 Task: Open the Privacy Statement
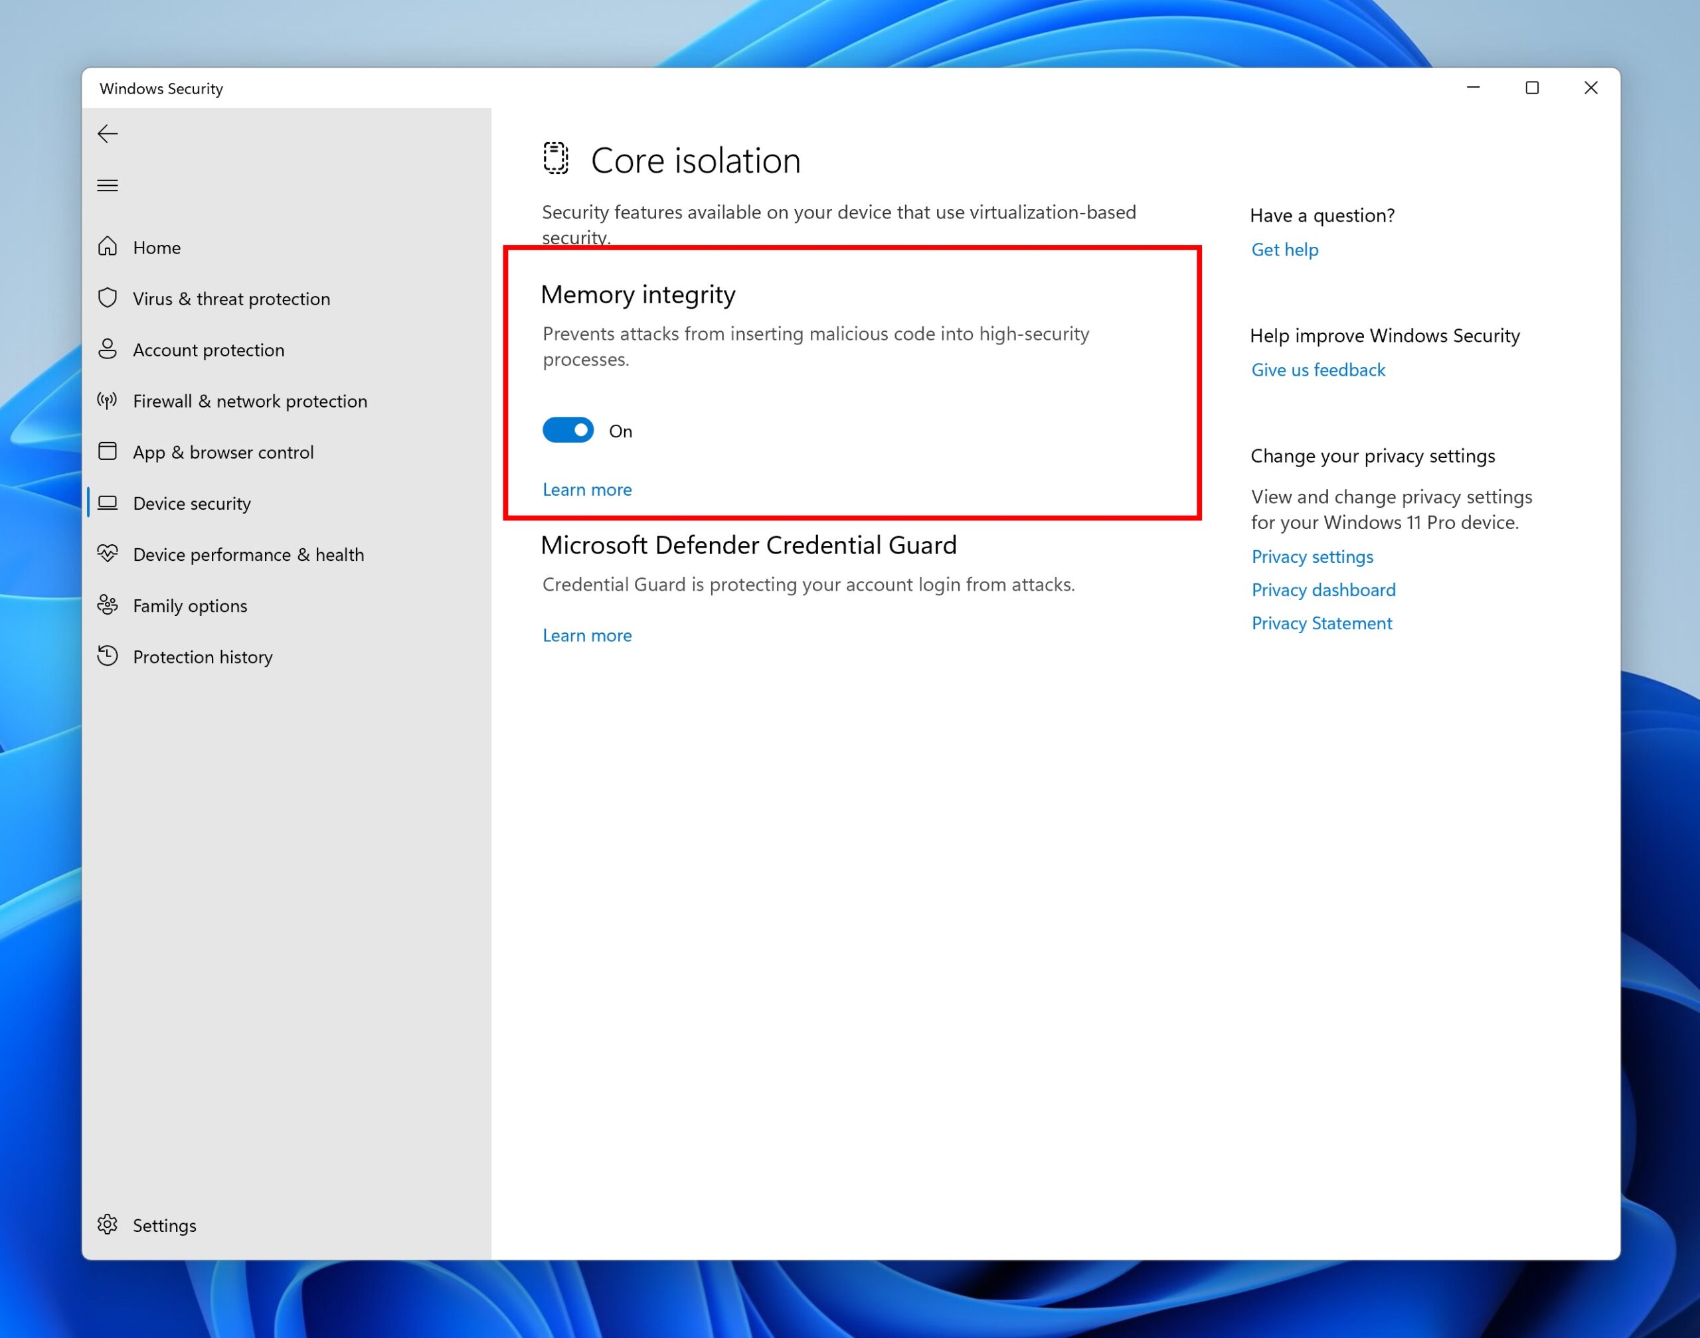(1321, 623)
